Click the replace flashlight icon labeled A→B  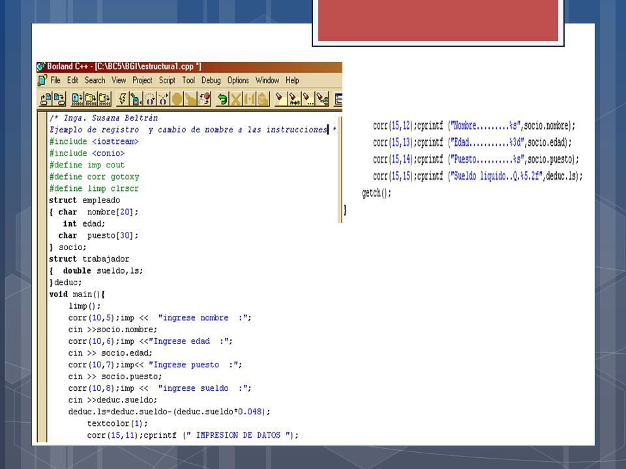tap(294, 98)
